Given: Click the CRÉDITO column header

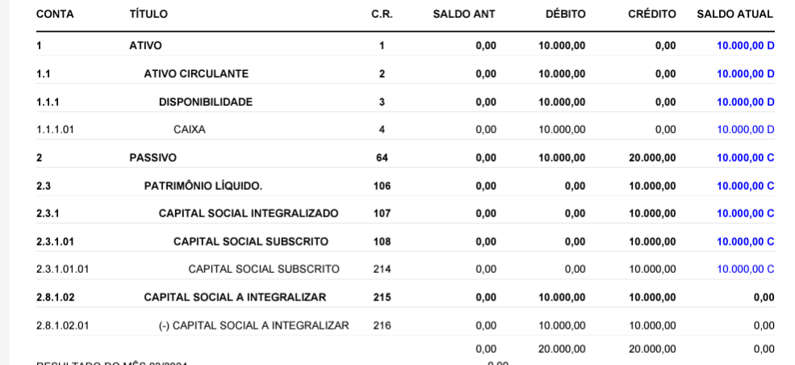Looking at the screenshot, I should tap(652, 15).
